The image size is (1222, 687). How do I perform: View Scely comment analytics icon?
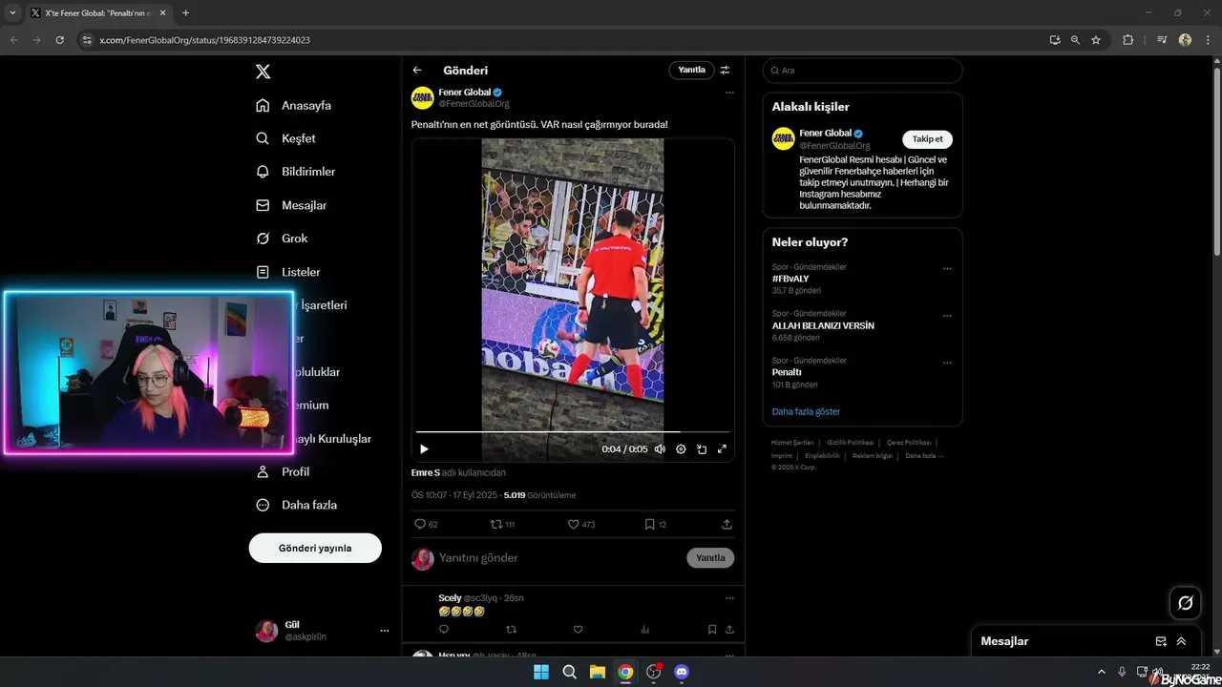point(644,630)
